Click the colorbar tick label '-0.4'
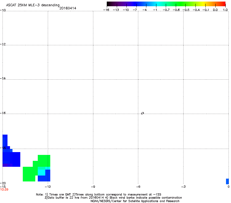 196,10
